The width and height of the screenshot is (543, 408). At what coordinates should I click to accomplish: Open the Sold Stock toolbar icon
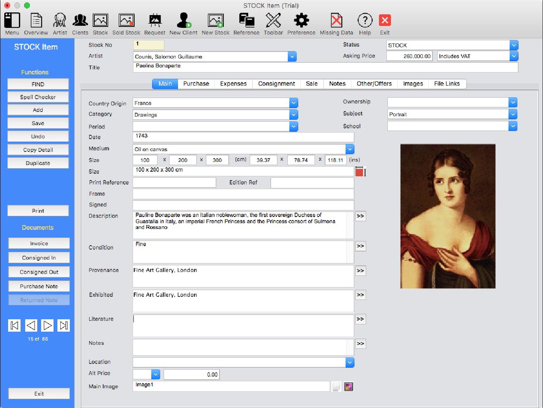(x=126, y=24)
